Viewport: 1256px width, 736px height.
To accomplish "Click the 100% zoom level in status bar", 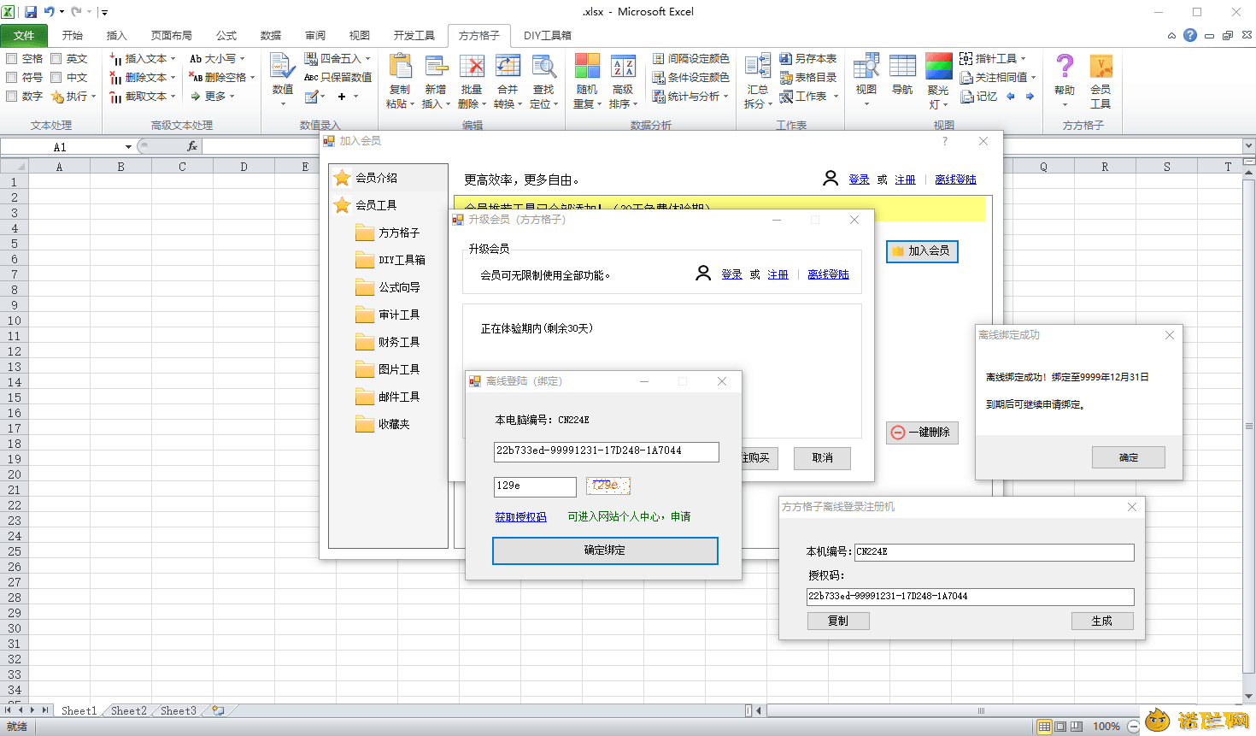I will click(1106, 727).
